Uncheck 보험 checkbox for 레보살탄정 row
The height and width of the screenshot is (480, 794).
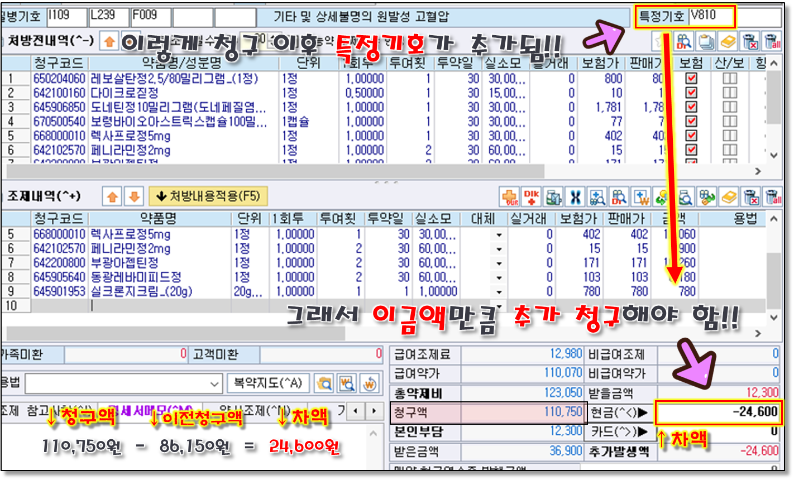tap(691, 79)
